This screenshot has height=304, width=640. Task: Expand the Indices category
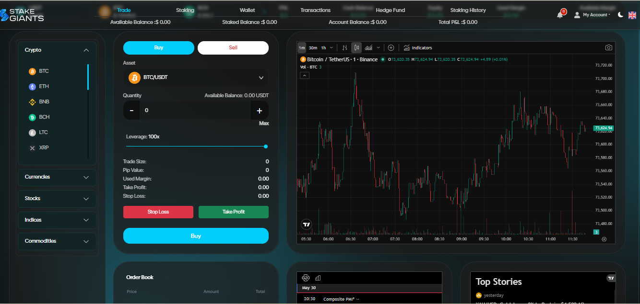(57, 220)
